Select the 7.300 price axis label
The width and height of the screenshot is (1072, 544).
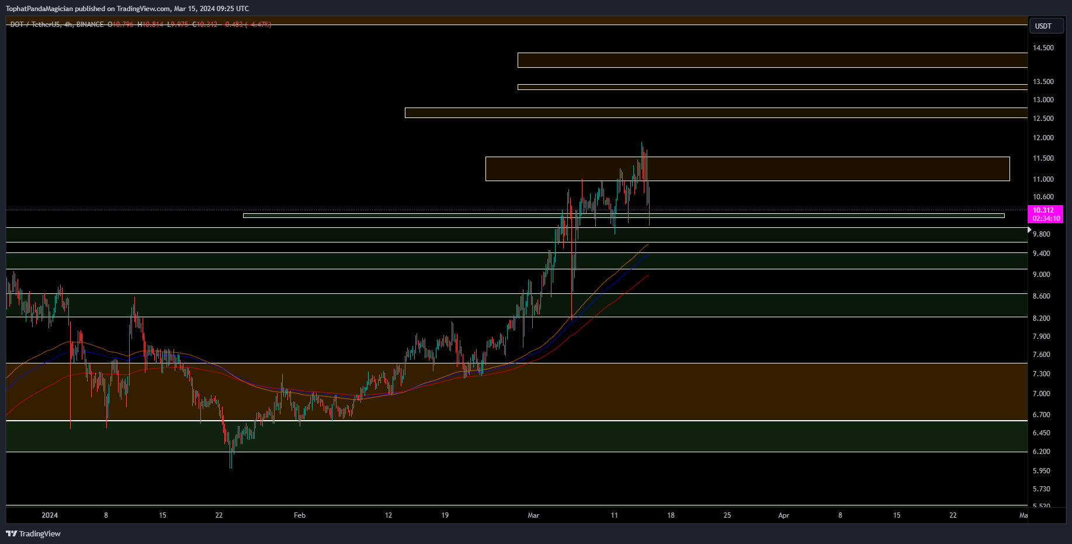click(1042, 374)
